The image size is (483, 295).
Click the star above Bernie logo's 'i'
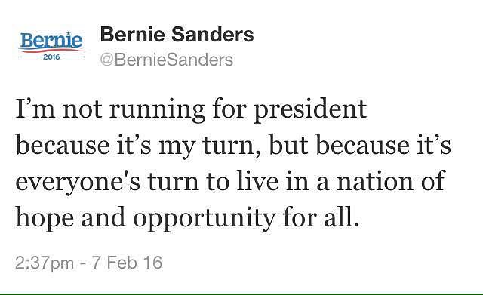point(69,33)
